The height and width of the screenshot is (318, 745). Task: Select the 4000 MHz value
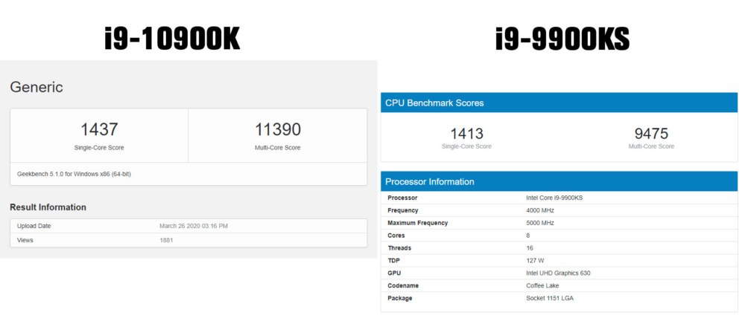(x=539, y=210)
